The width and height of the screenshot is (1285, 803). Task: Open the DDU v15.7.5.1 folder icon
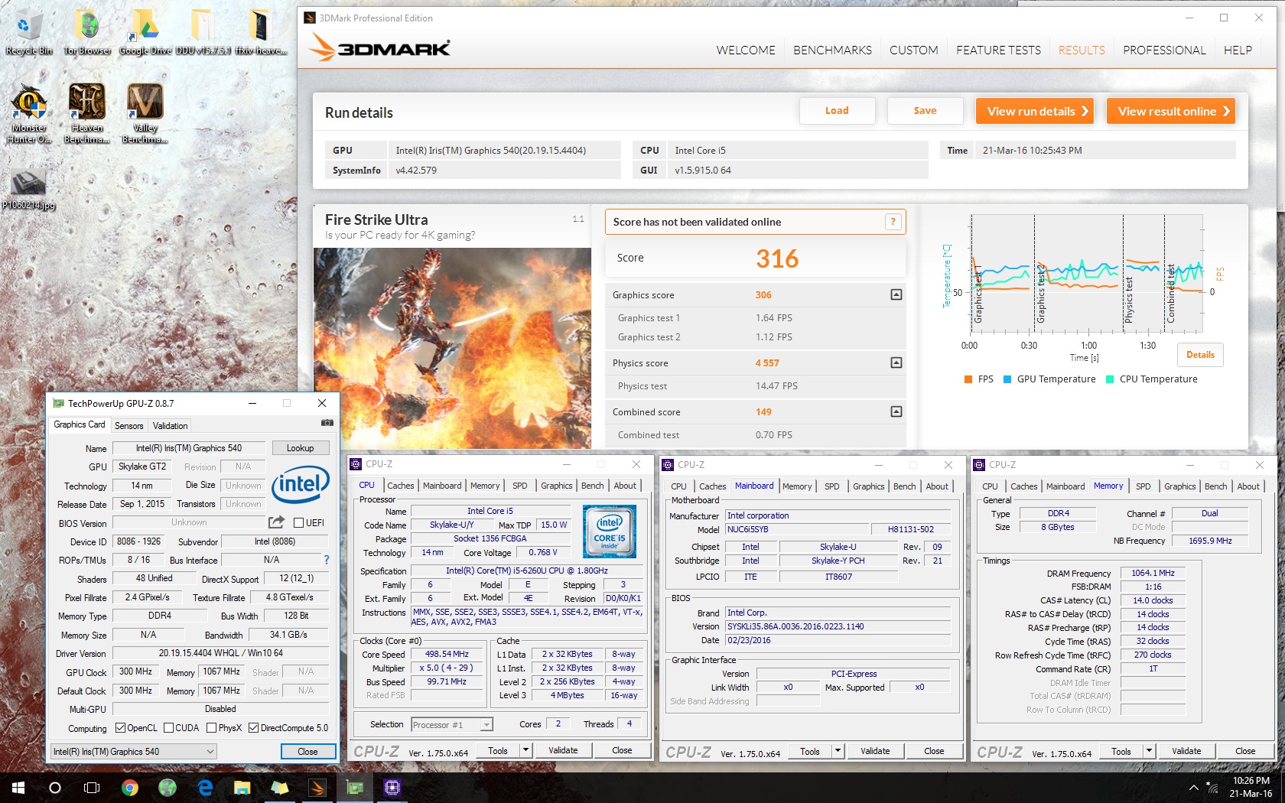(x=203, y=32)
